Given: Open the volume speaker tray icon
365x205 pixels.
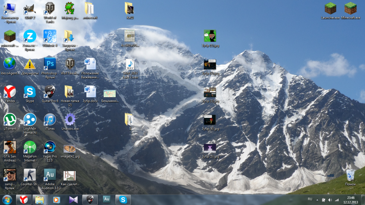Looking at the screenshot, I should (x=330, y=200).
